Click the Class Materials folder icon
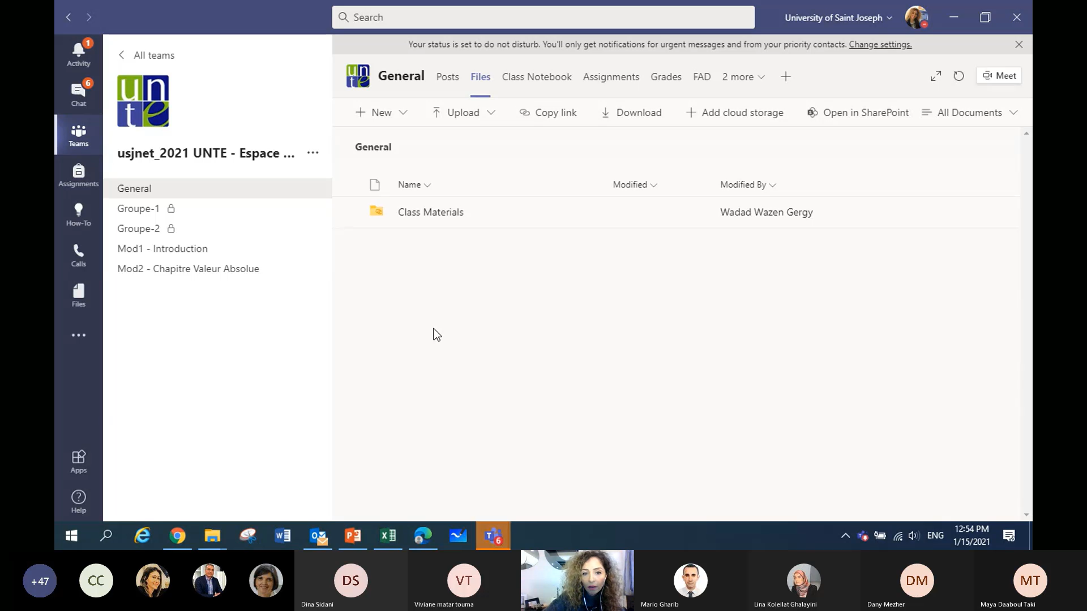 pos(376,211)
